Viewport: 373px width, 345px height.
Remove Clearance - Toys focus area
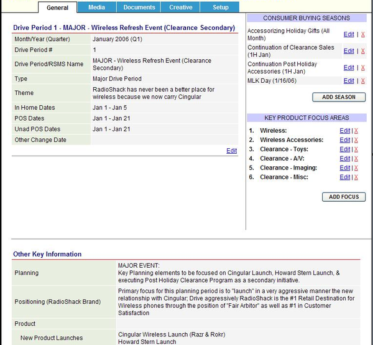(x=356, y=149)
